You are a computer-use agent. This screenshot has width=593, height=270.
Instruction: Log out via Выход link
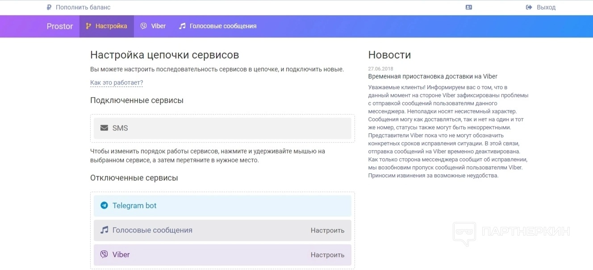tap(546, 7)
